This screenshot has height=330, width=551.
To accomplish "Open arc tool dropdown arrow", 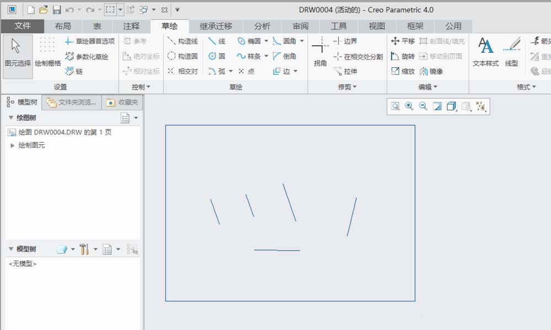I will (231, 71).
